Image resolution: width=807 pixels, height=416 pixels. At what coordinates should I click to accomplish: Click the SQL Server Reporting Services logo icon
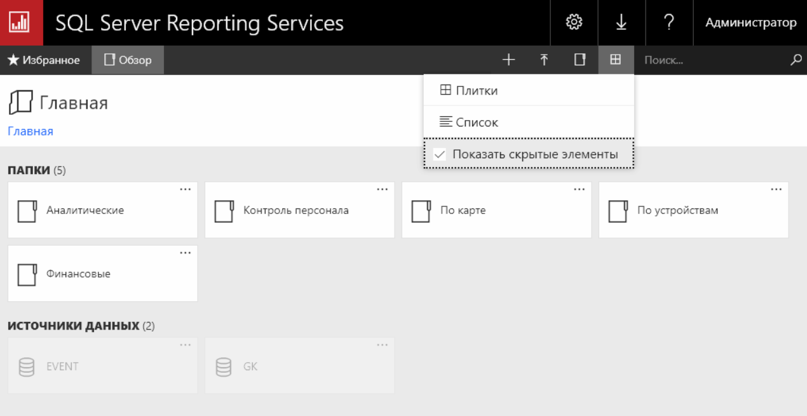[19, 23]
